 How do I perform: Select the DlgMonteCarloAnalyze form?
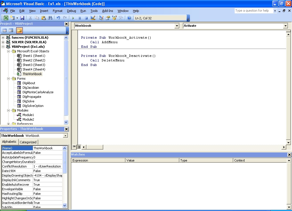38,92
